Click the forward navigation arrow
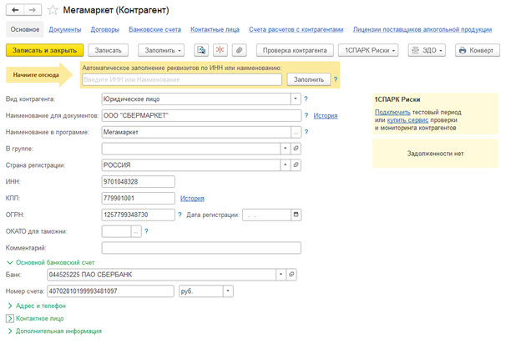Viewport: 521px width, 344px height. pos(33,10)
